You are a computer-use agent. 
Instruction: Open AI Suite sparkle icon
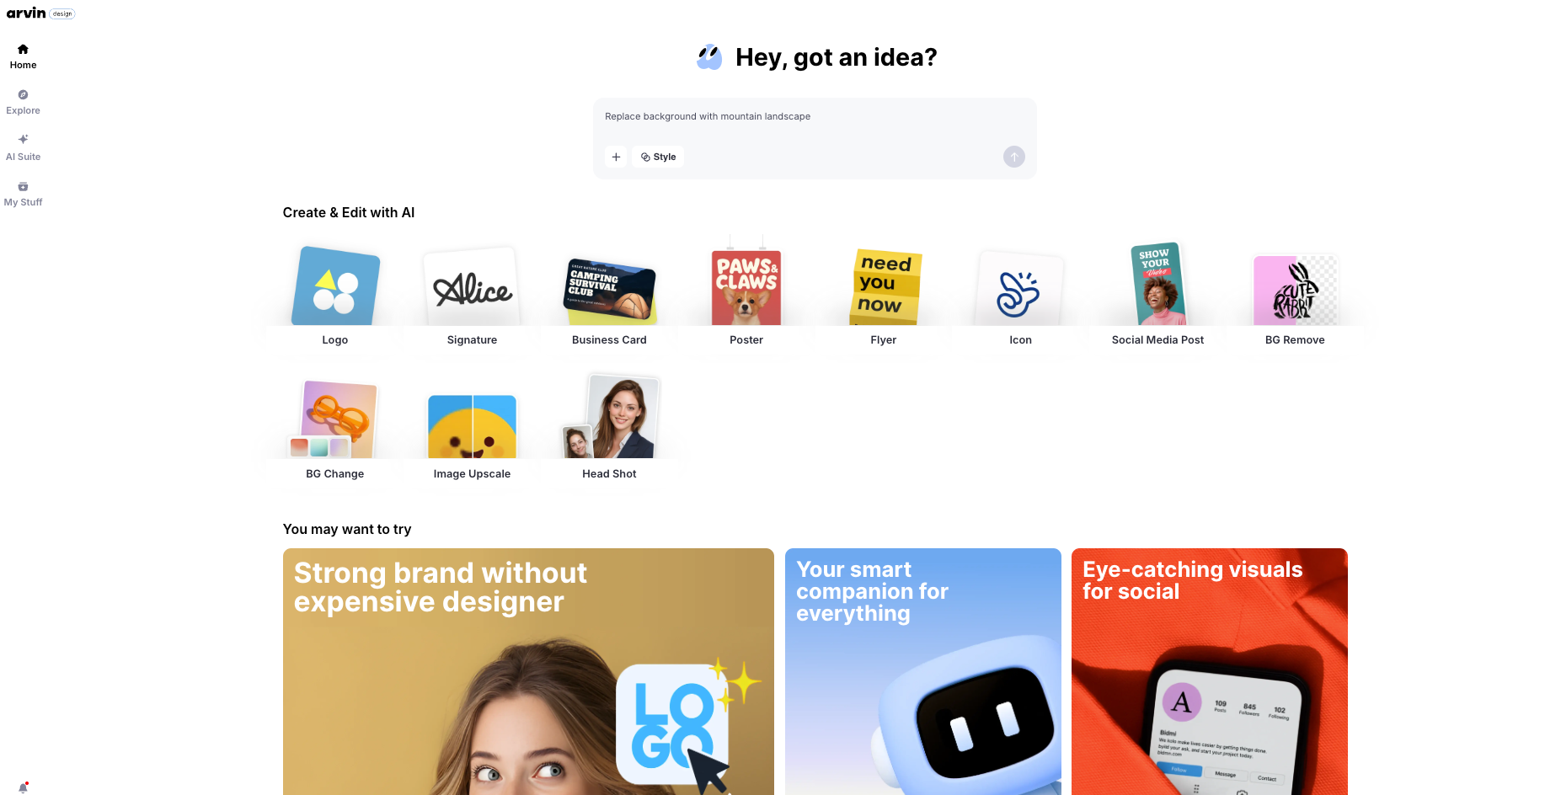[23, 140]
